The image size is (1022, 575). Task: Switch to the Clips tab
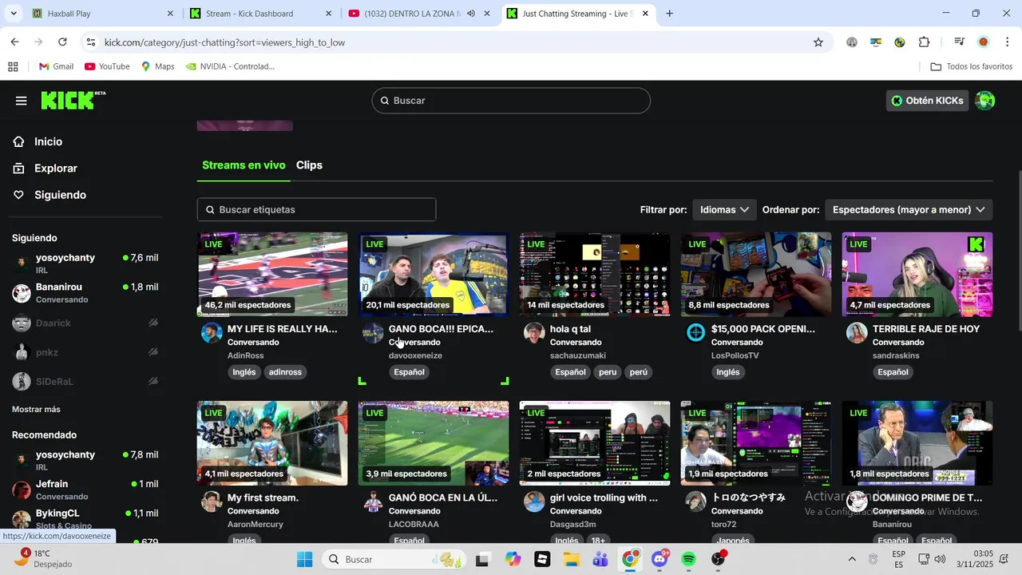309,165
